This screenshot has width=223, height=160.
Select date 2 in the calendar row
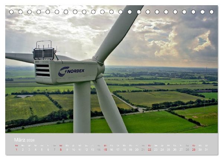23,150
